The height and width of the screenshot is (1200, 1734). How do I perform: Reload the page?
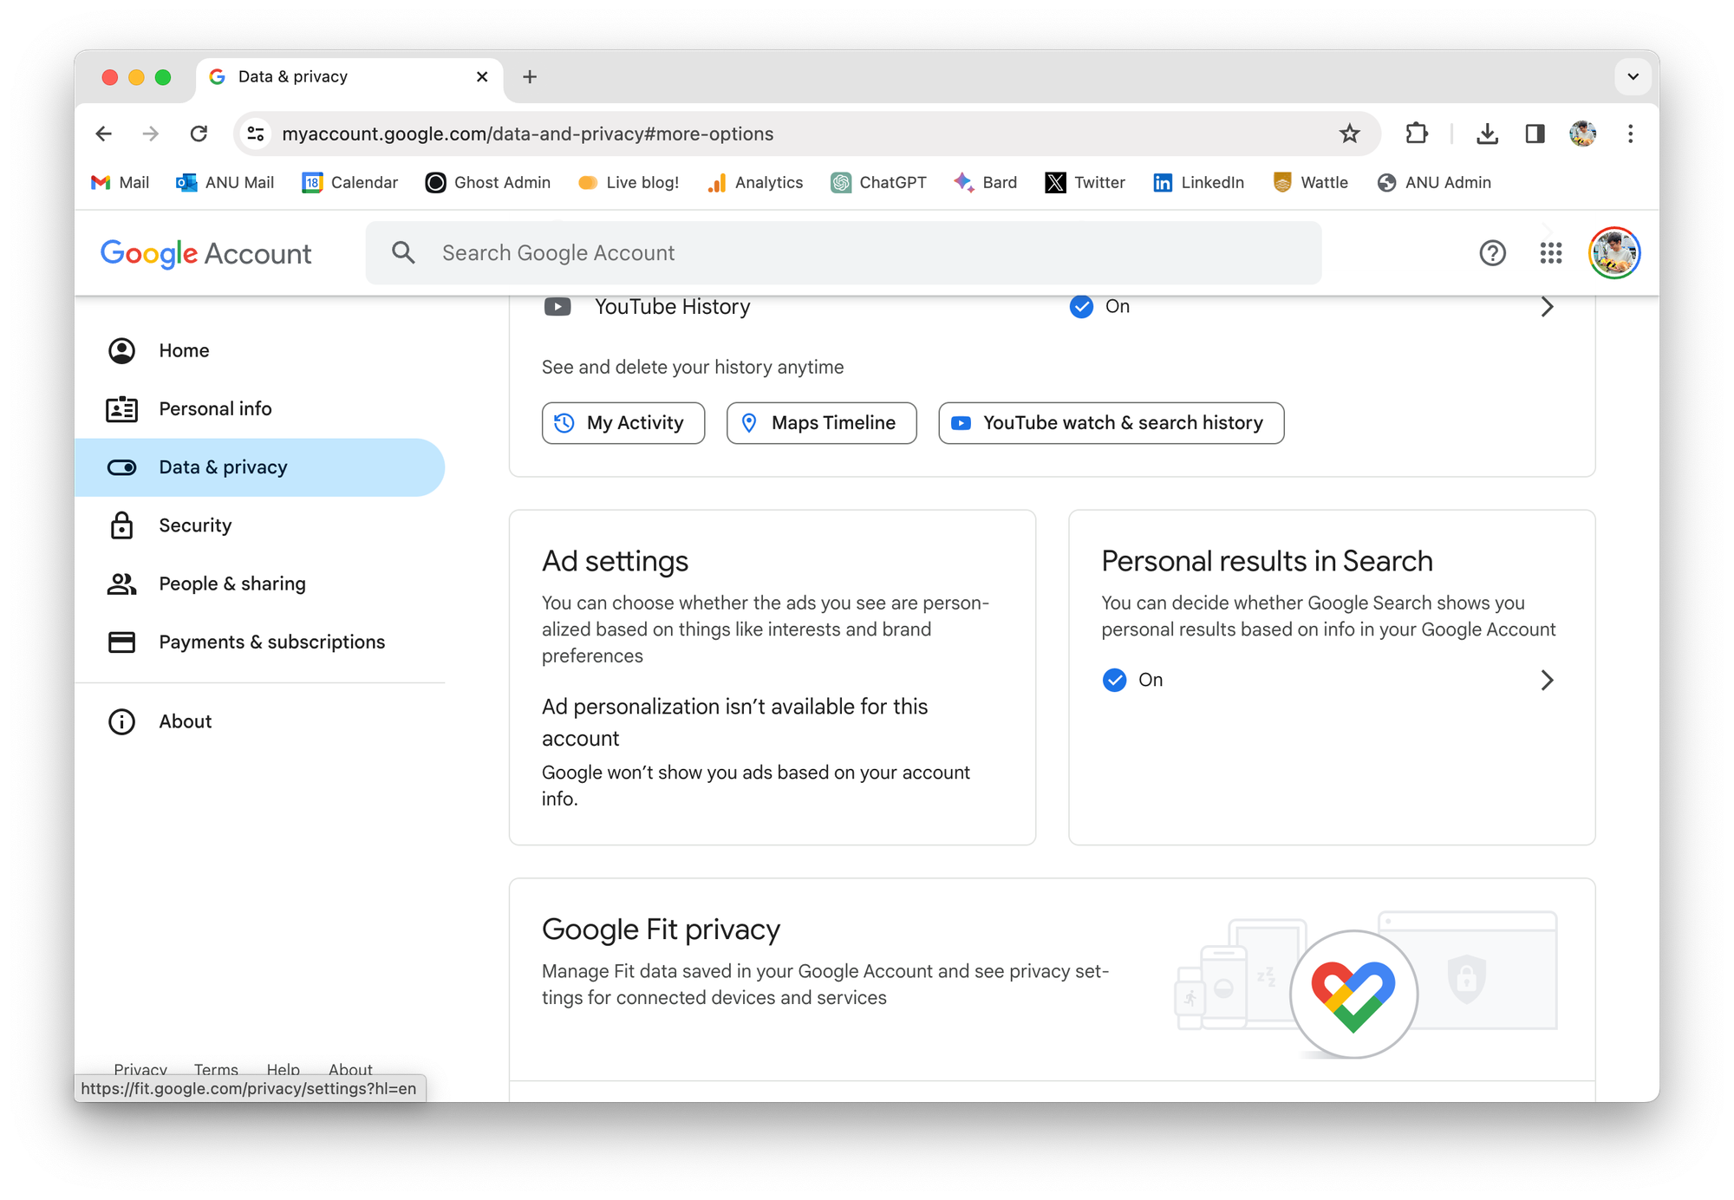click(199, 134)
